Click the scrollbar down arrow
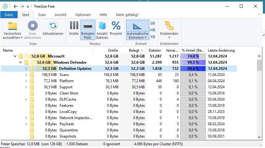The width and height of the screenshot is (265, 148). pos(259,137)
